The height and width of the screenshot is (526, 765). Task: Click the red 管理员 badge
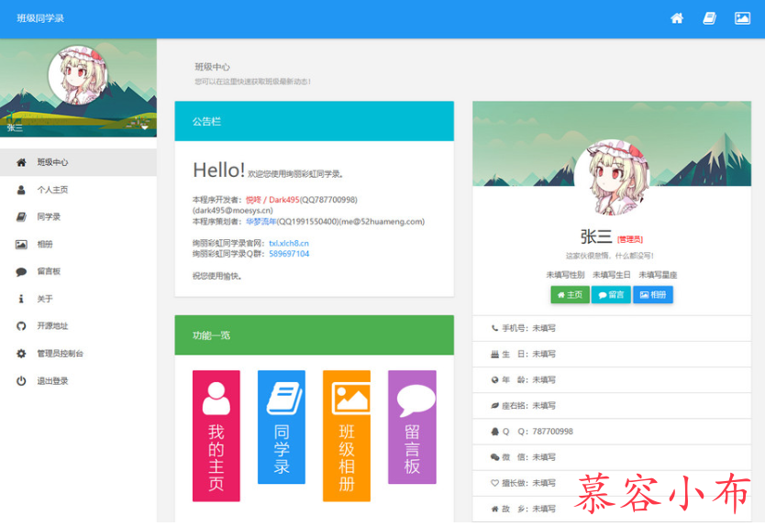pos(630,239)
